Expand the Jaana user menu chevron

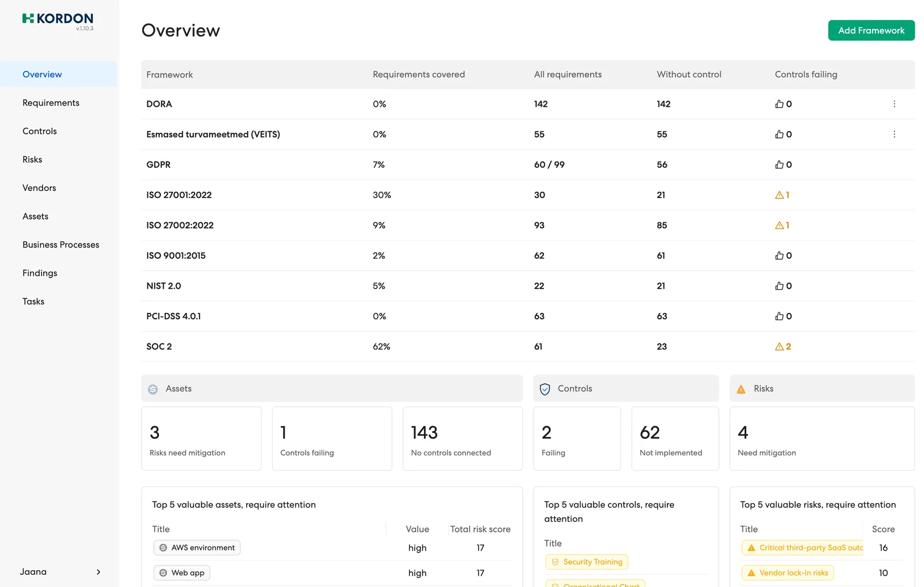[x=98, y=572]
